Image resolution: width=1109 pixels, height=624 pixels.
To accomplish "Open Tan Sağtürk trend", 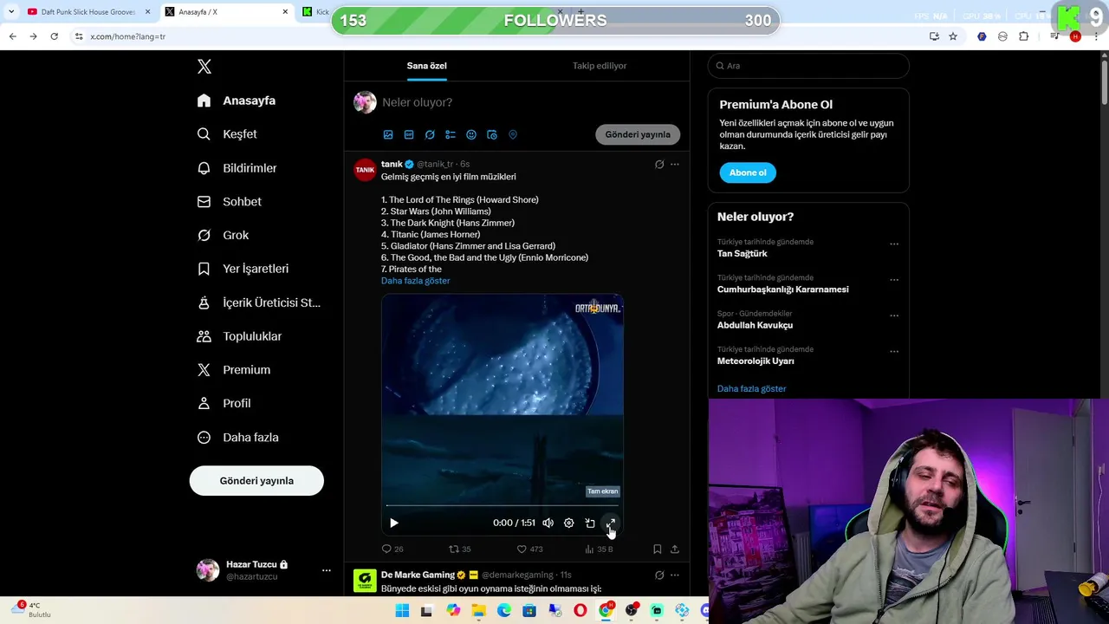I will 743,254.
